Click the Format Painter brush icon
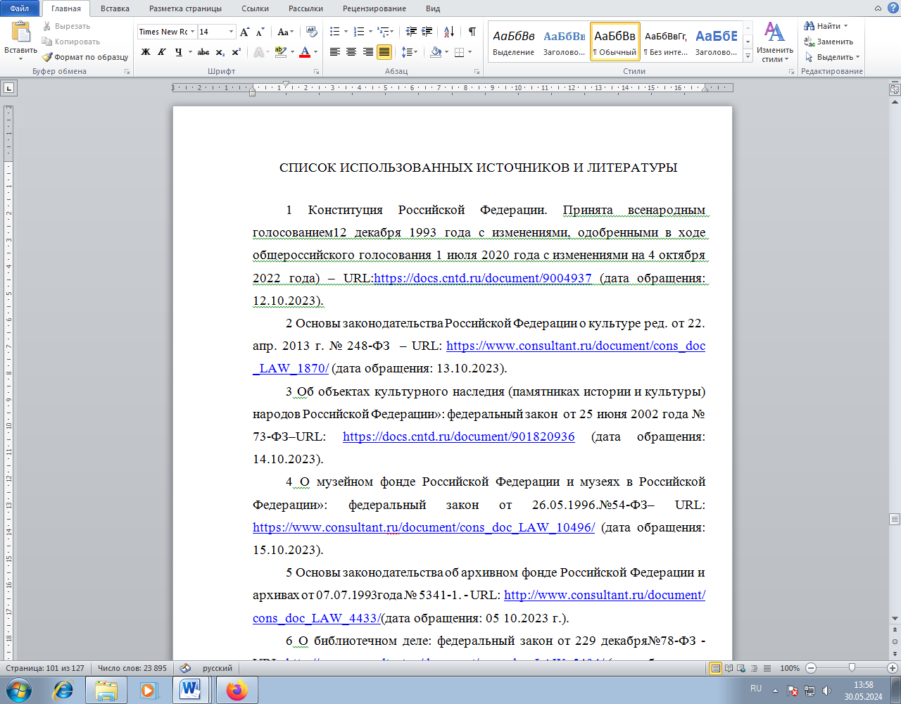This screenshot has width=901, height=704. point(48,57)
